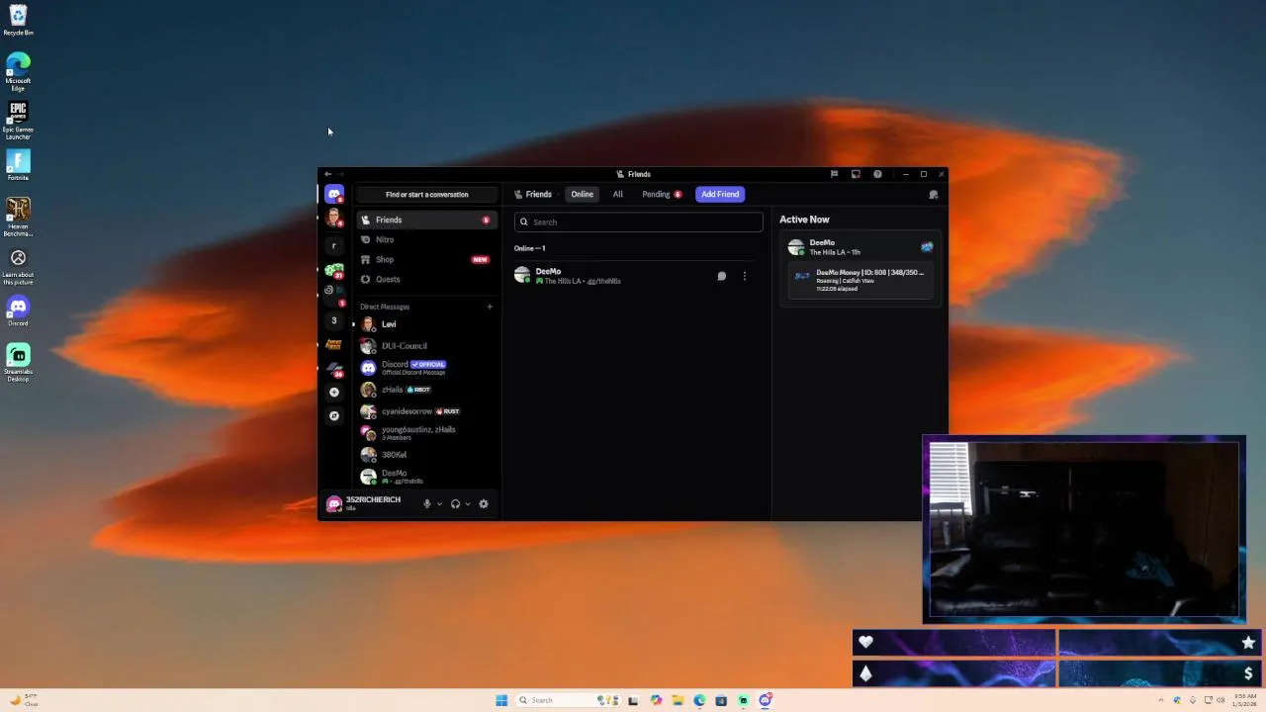Select DeeMo in the Online friends list
This screenshot has height=712, width=1266.
(636, 276)
